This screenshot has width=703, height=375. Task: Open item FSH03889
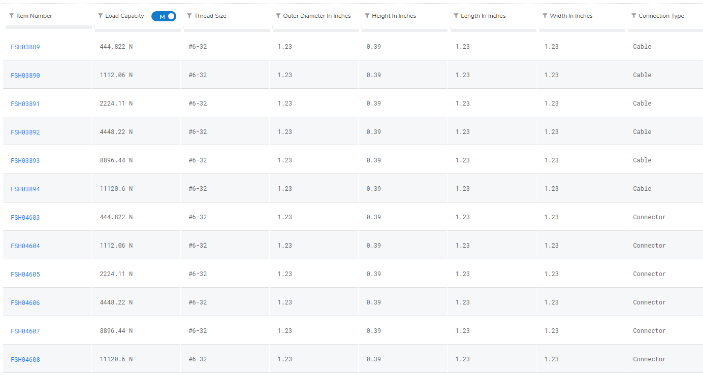tap(25, 47)
